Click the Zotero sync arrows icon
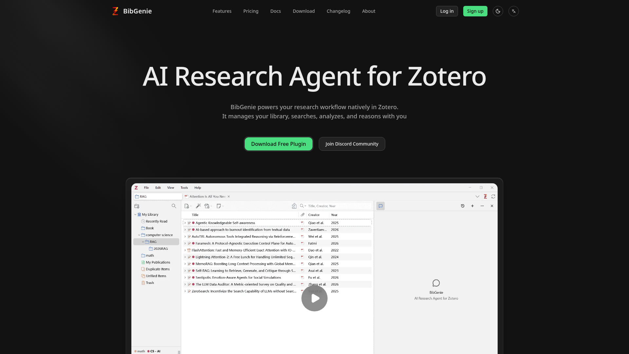629x354 pixels. coord(493,197)
